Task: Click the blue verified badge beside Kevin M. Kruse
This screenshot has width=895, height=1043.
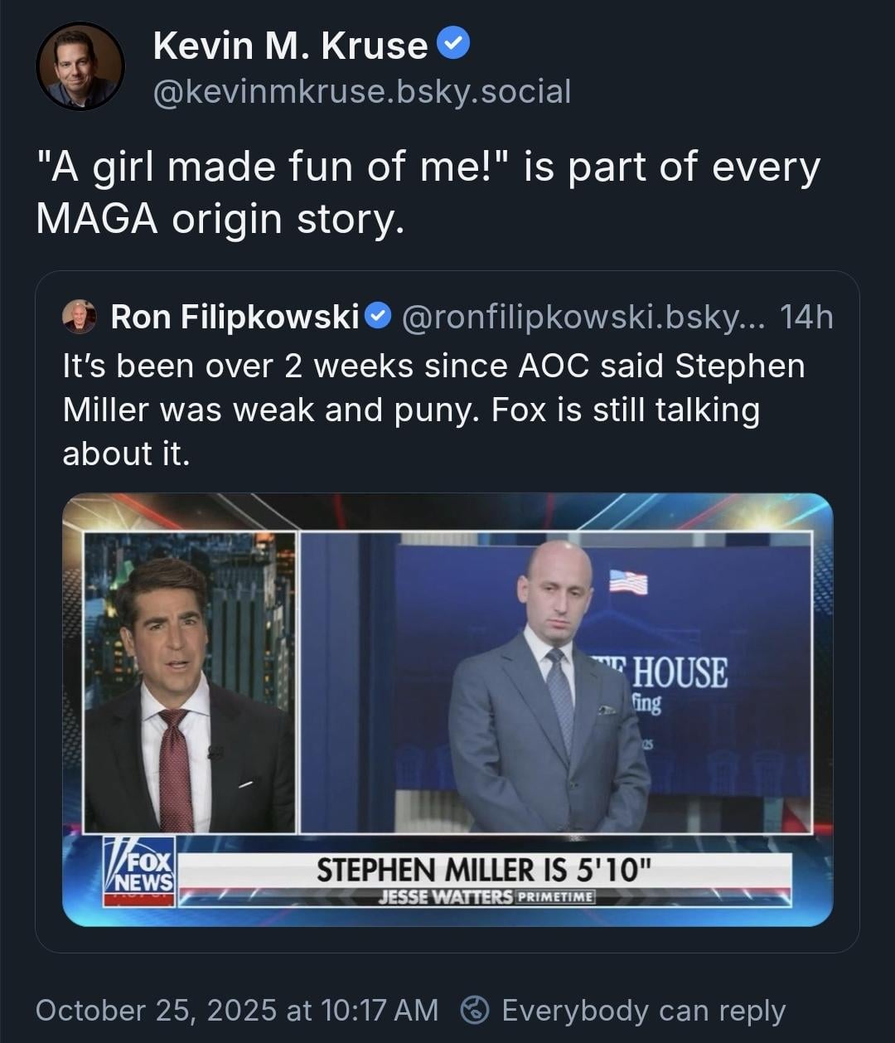Action: (x=453, y=44)
